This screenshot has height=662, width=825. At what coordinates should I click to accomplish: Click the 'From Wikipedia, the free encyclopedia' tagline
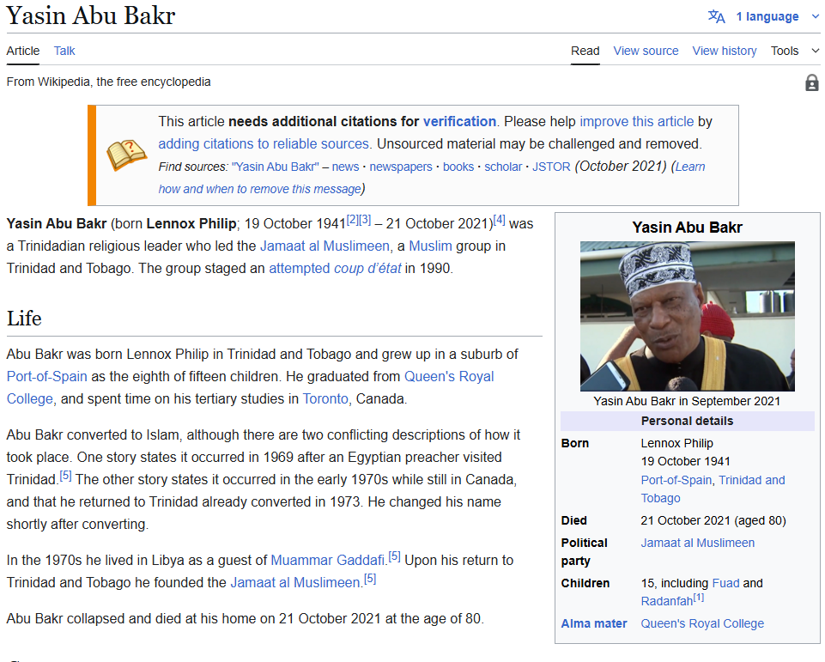coord(108,82)
